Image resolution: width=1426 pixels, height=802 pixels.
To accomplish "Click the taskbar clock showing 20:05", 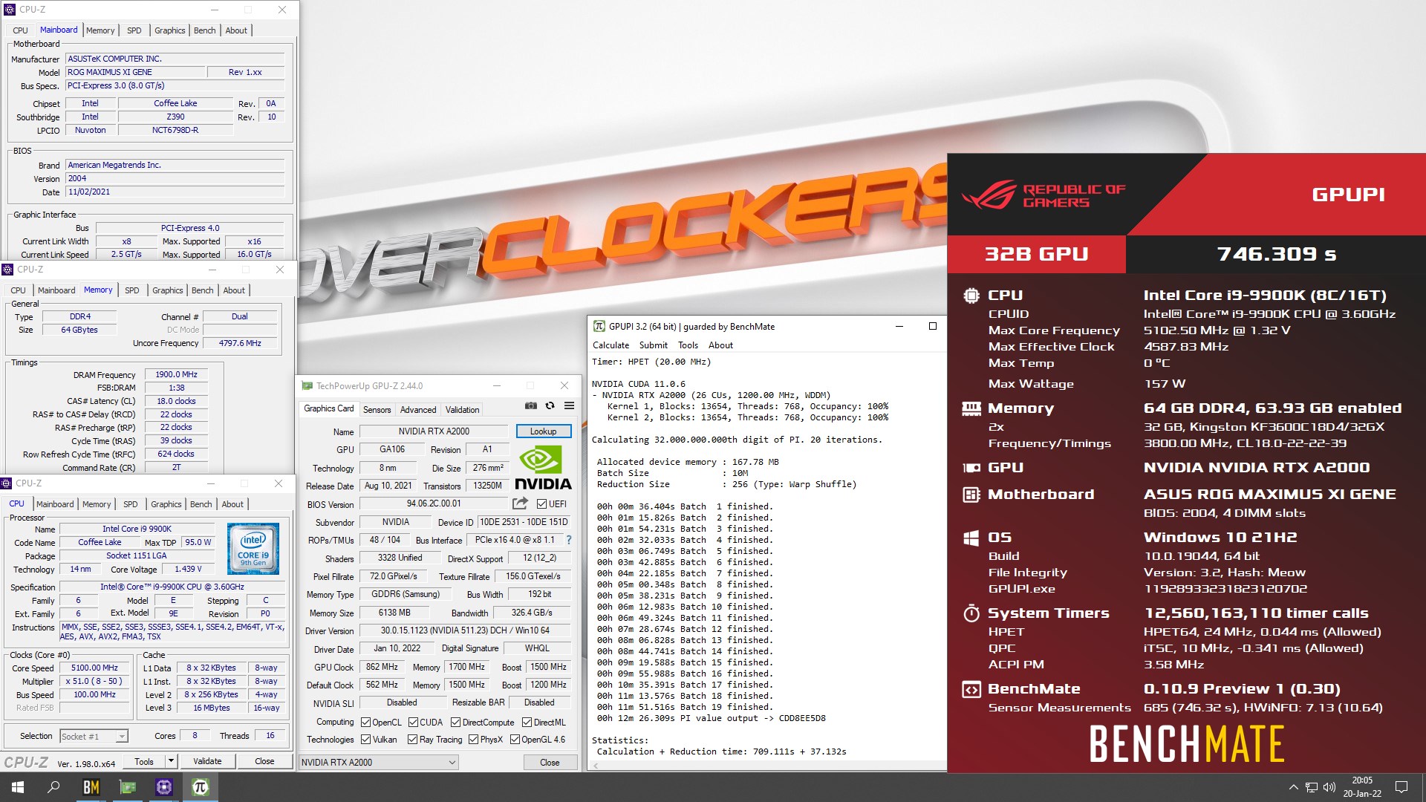I will [x=1361, y=787].
